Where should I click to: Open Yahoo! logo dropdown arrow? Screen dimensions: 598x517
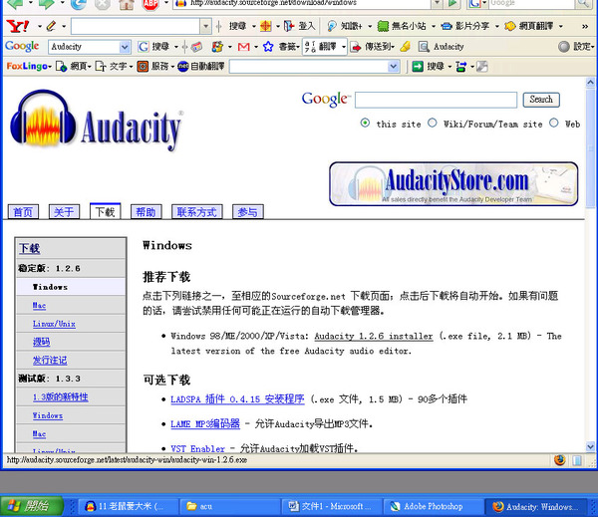[40, 26]
